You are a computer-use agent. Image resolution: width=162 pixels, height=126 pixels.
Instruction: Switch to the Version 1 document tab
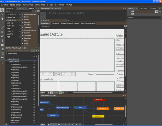55,23
